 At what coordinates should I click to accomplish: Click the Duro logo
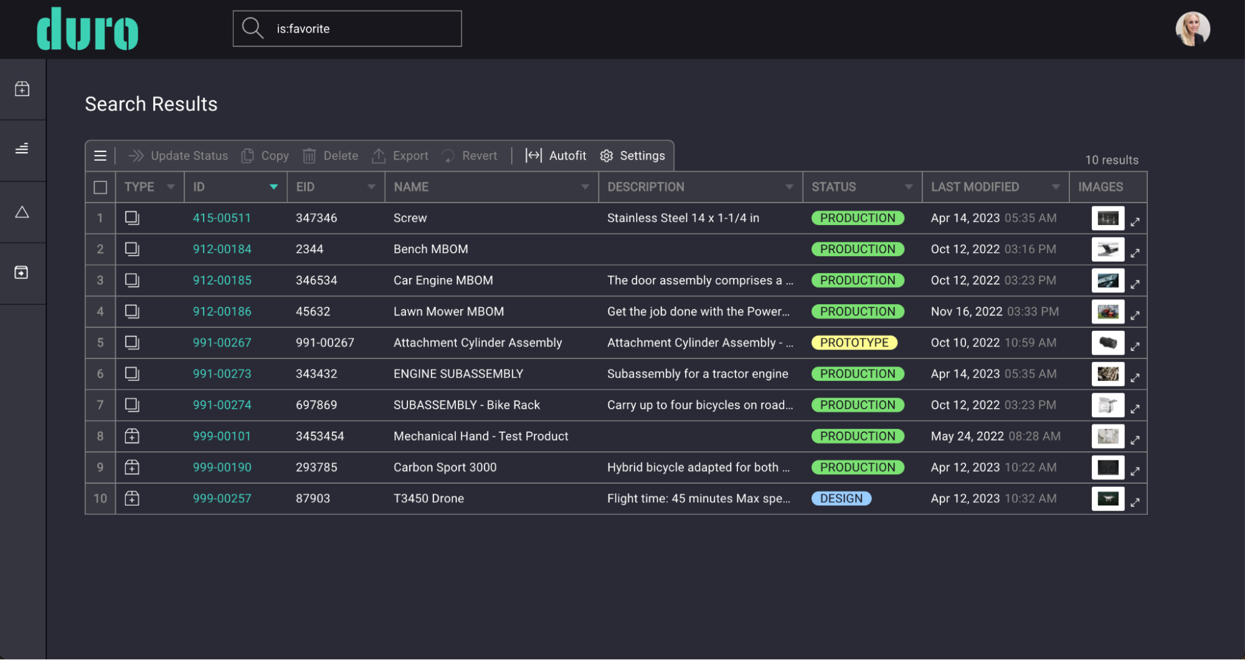87,29
